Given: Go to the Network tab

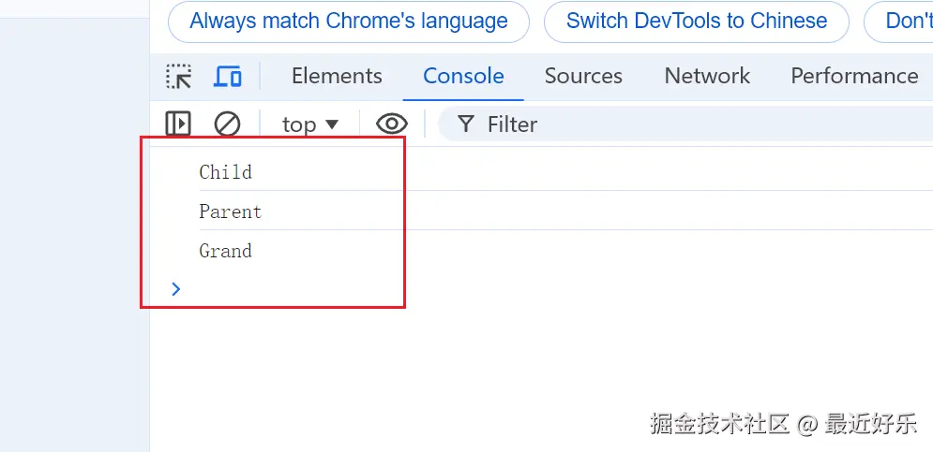Looking at the screenshot, I should tap(707, 76).
